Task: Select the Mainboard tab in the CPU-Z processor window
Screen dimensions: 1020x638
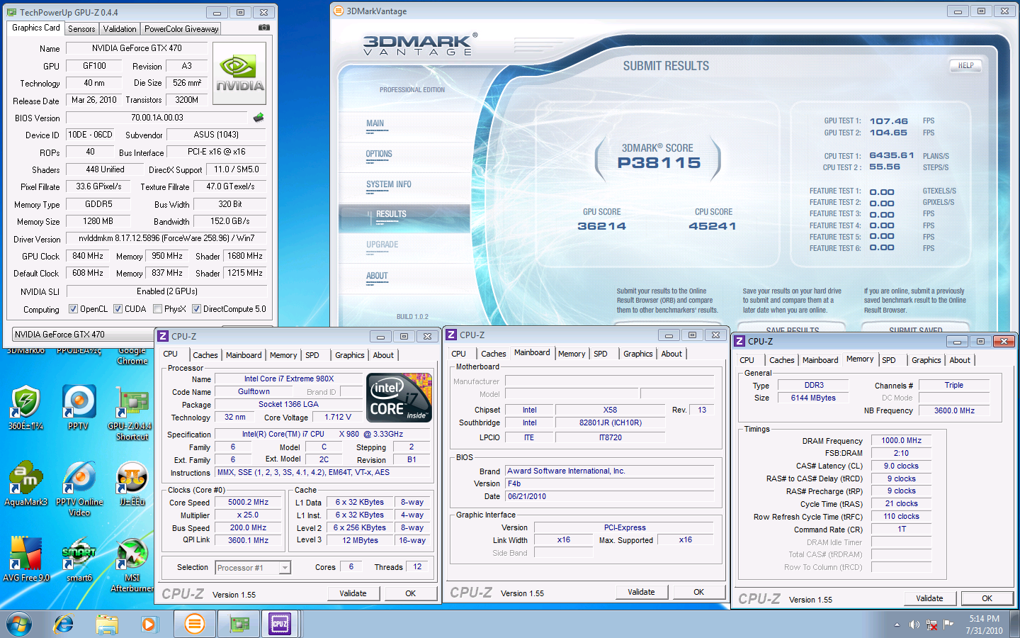Action: [x=244, y=355]
